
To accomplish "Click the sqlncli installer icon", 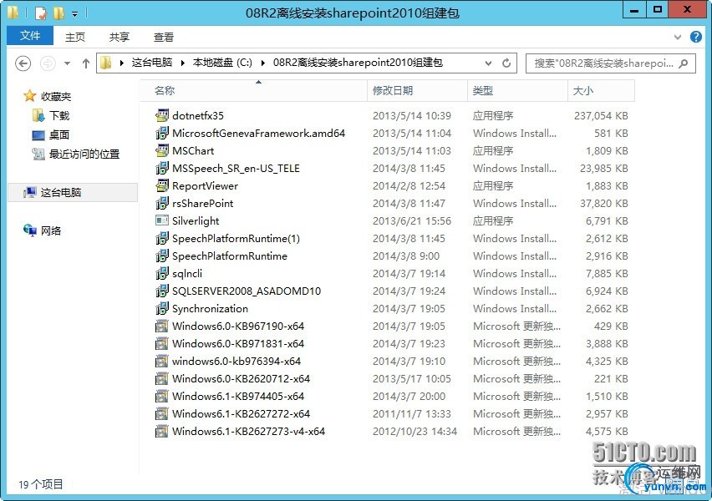I will [162, 273].
